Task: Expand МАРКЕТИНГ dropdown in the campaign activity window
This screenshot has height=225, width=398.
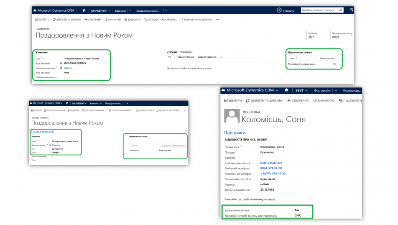Action: tap(86, 104)
